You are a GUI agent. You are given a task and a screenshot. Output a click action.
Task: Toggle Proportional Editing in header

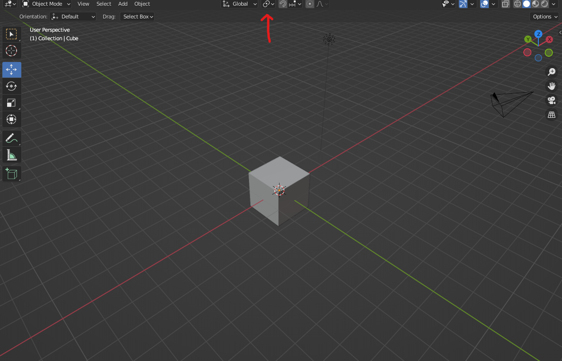310,4
